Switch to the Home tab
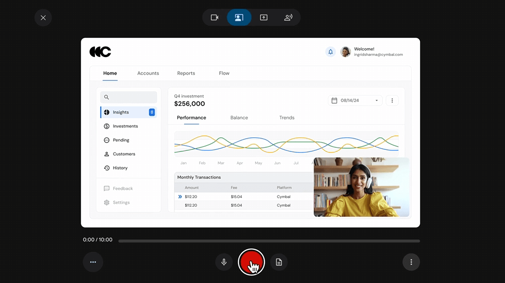The width and height of the screenshot is (505, 283). pos(110,73)
